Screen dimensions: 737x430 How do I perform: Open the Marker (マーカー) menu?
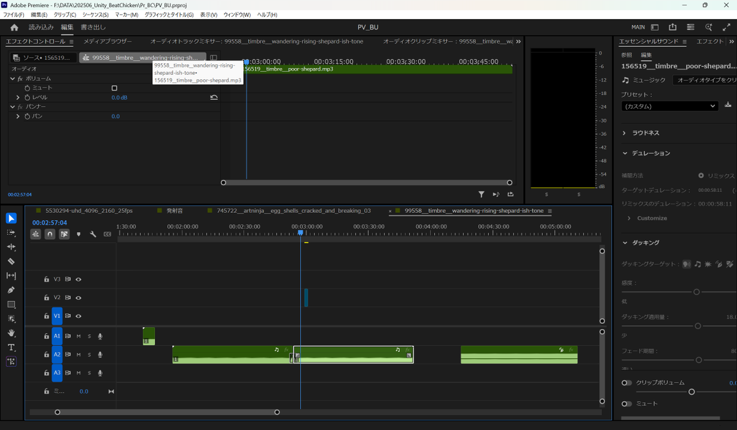tap(127, 15)
